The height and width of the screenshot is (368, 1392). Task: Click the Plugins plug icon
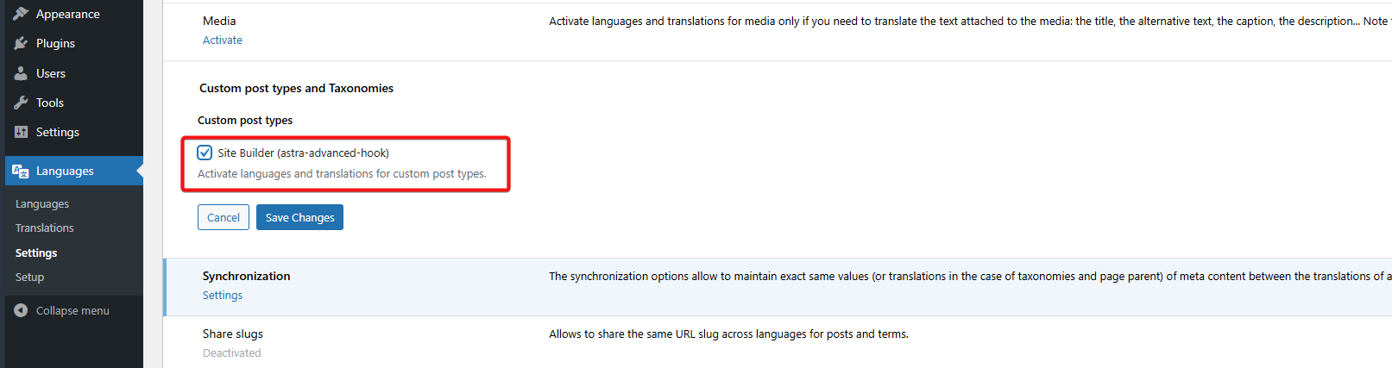pyautogui.click(x=21, y=43)
